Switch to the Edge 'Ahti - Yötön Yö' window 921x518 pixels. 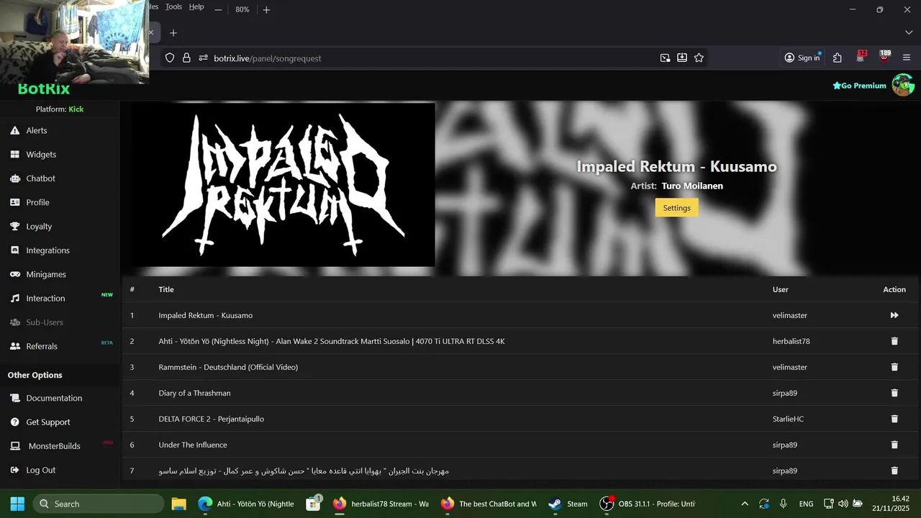coord(246,504)
